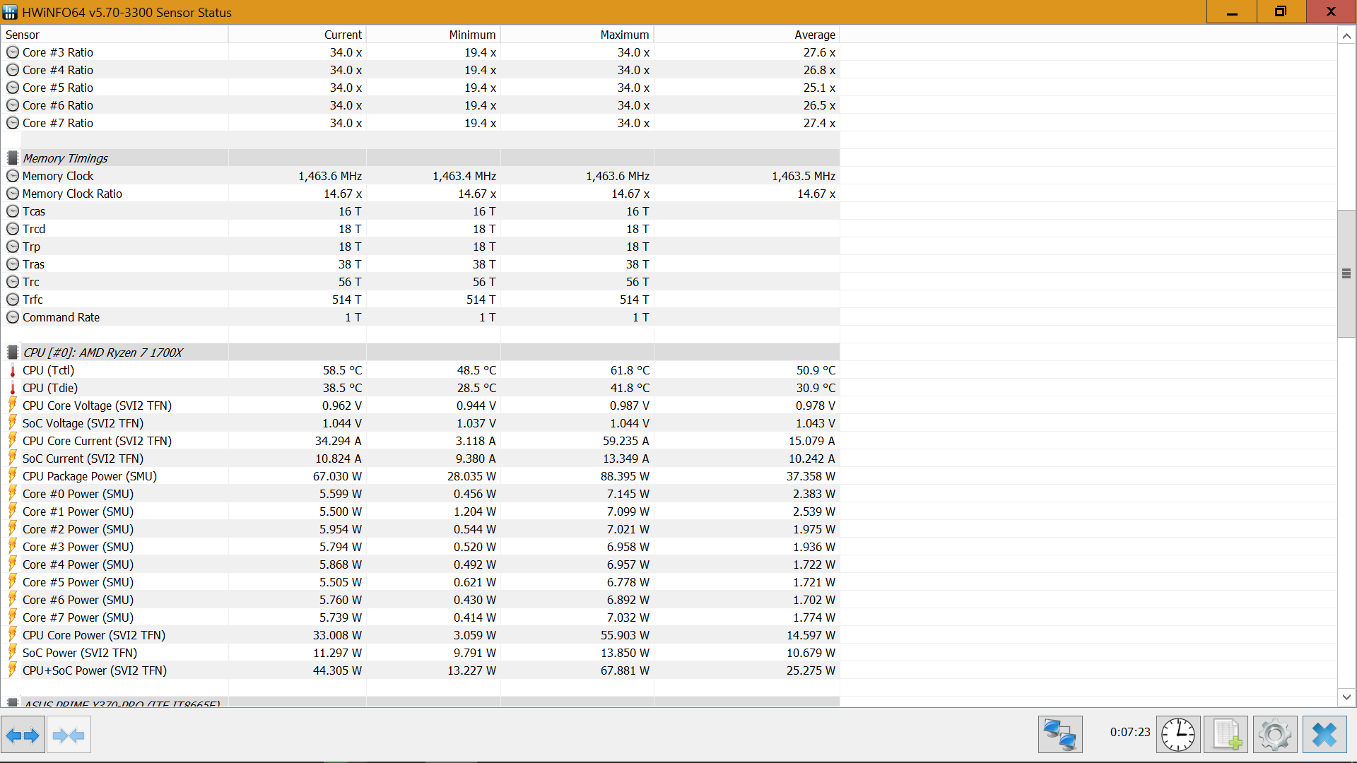Click the CPU (Tctl) thermometer icon
This screenshot has width=1357, height=763.
(x=13, y=371)
